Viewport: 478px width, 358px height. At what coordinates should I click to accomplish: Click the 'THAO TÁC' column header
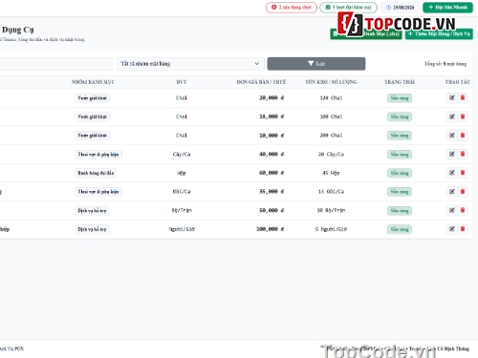point(458,82)
